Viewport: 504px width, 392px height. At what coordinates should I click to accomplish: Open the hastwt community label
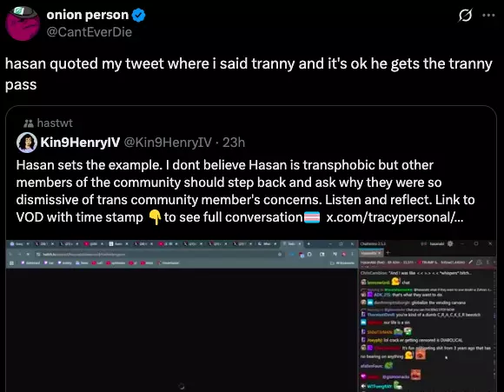point(55,123)
